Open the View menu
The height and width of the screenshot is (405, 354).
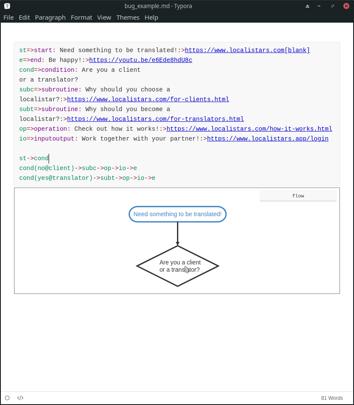[104, 18]
